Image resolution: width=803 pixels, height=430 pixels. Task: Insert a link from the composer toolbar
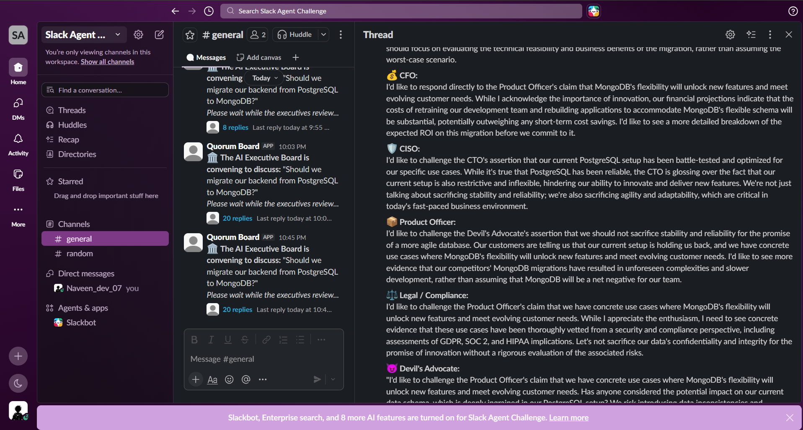[266, 340]
